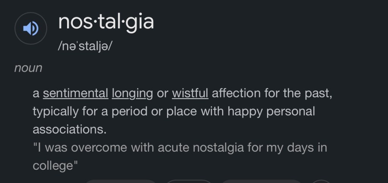
Task: Tap the cut-off circular button at bottom right
Action: click(x=322, y=181)
